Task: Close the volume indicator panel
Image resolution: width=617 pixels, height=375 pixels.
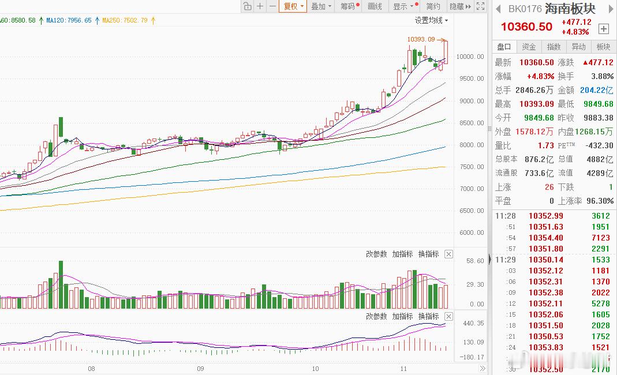Action: (x=448, y=254)
